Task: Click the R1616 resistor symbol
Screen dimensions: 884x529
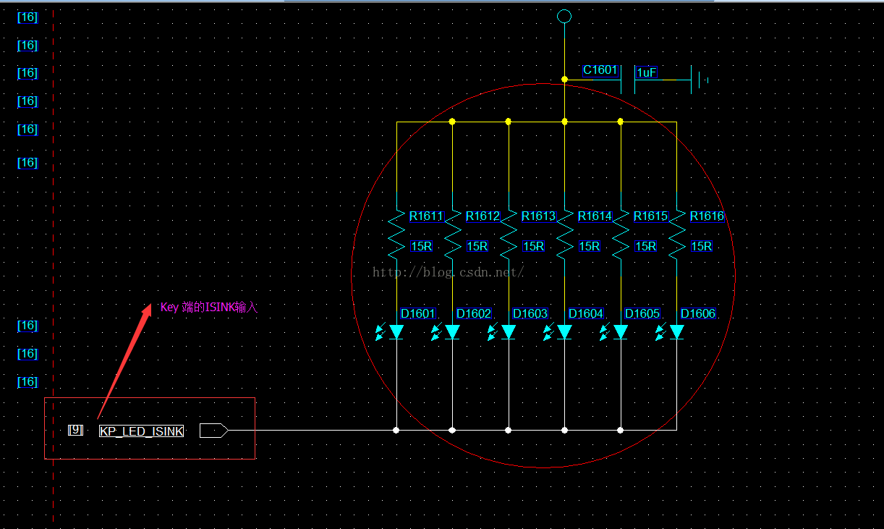Action: [676, 234]
